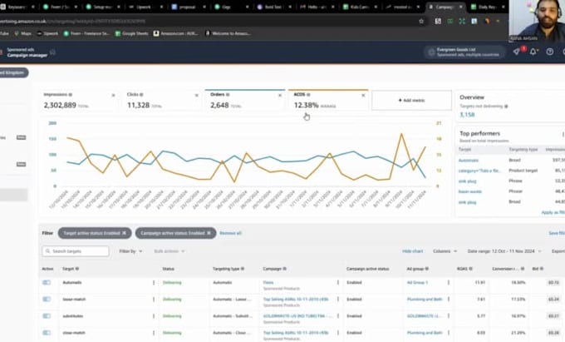This screenshot has height=342, width=565.
Task: Open the help question mark icon
Action: coord(549,52)
